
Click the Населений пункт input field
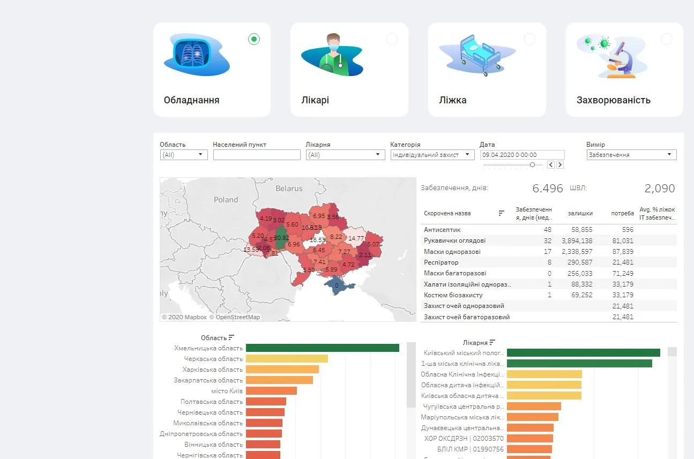point(257,155)
